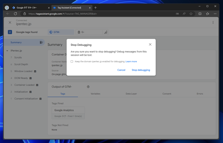Click the badge icon beside Window Loaded
Image resolution: width=223 pixels, height=143 pixels.
[35, 71]
